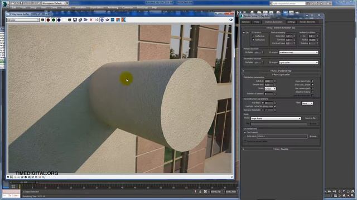This screenshot has width=357, height=200.
Task: Toggle Show calc. phase checkbox
Action: tap(312, 84)
